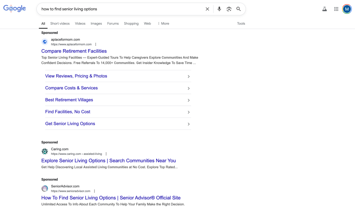This screenshot has height=213, width=355.
Task: Open three-dot menu for Caring.com ad
Action: (106, 154)
